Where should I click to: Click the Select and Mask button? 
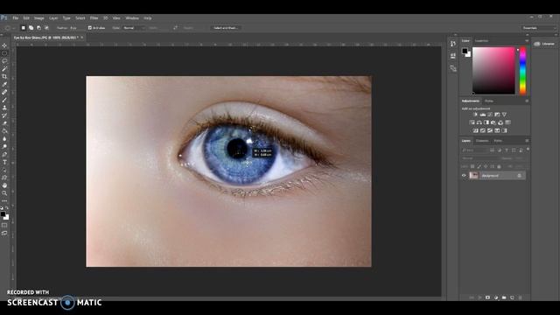pos(226,28)
